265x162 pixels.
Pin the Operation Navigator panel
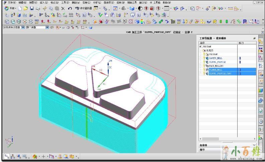pos(254,38)
